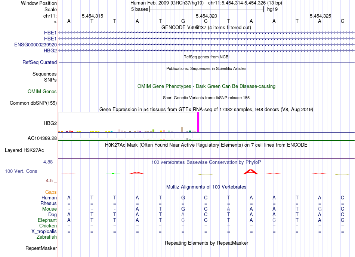The image size is (355, 257).
Task: Click the tall tan bar in HBG2 chart
Action: (x=182, y=130)
